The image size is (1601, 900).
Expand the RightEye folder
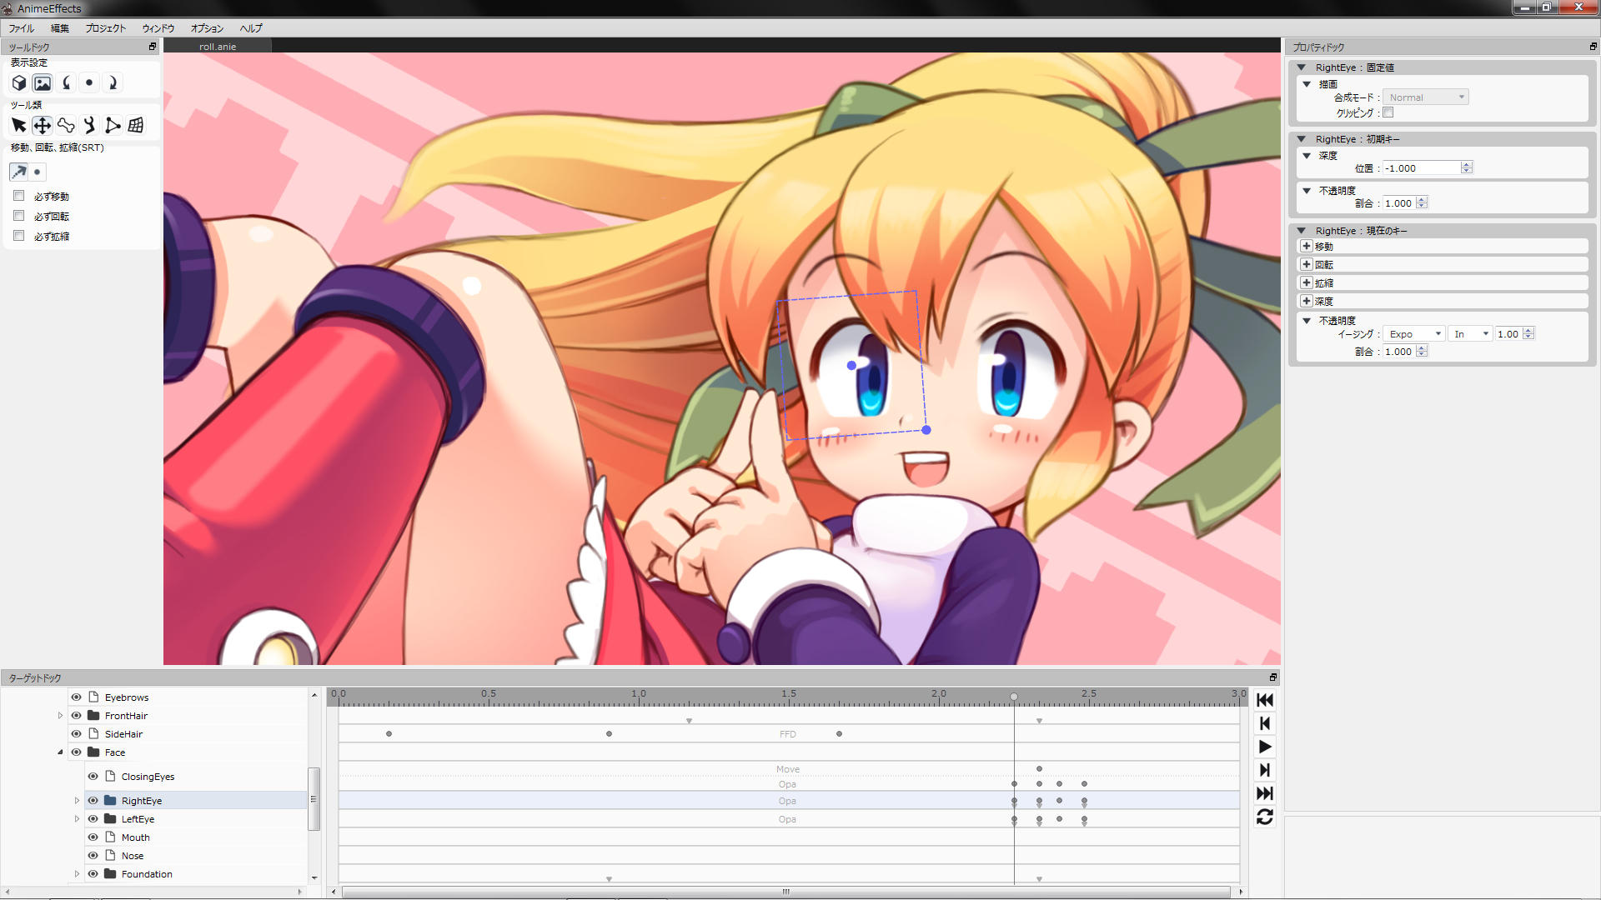77,801
